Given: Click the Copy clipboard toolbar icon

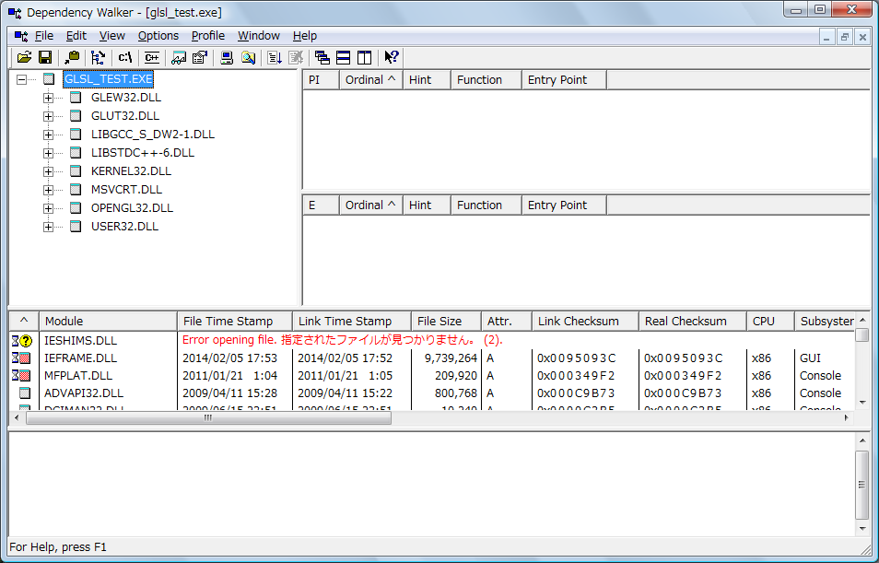Looking at the screenshot, I should pyautogui.click(x=72, y=57).
